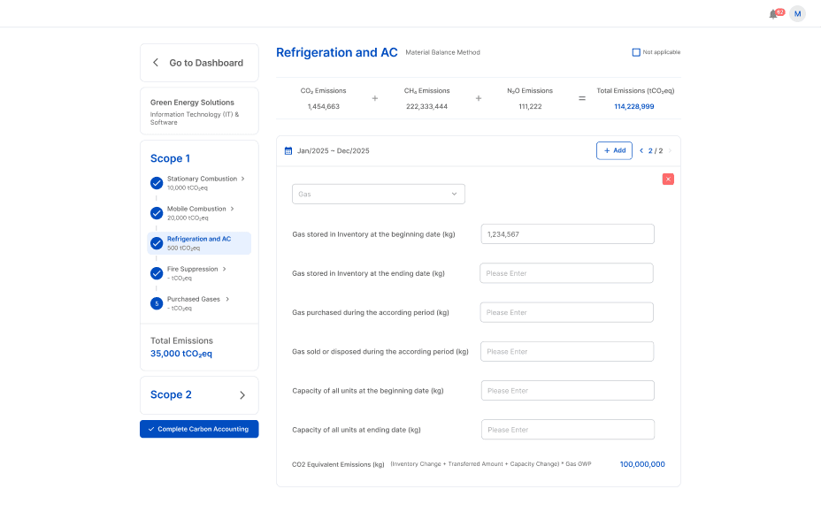Click the Gas purchased during period field
Image resolution: width=821 pixels, height=512 pixels.
point(566,312)
